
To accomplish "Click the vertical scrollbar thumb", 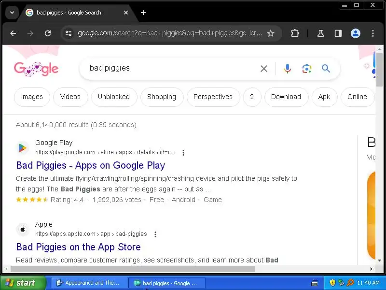I will coord(379,70).
